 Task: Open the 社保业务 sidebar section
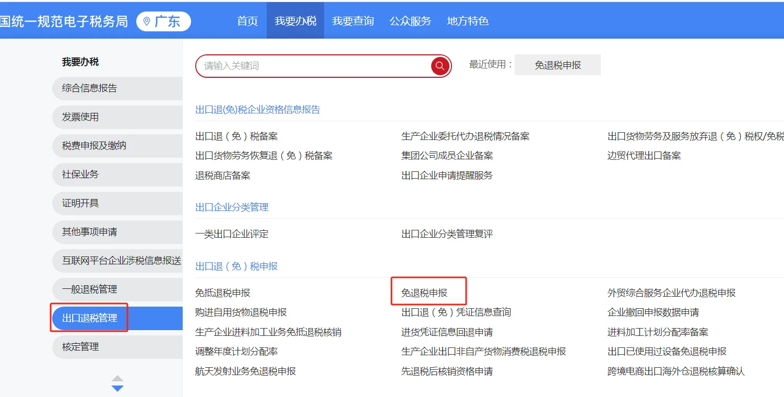pos(75,174)
